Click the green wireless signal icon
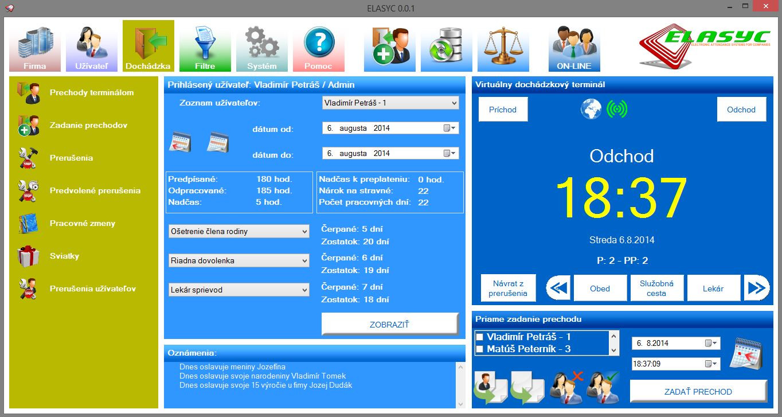Image resolution: width=782 pixels, height=417 pixels. (617, 110)
